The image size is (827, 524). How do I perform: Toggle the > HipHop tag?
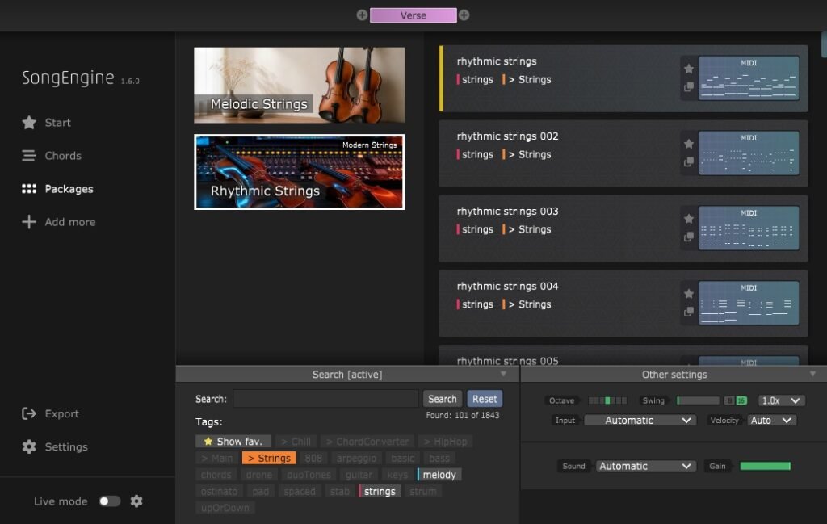445,441
